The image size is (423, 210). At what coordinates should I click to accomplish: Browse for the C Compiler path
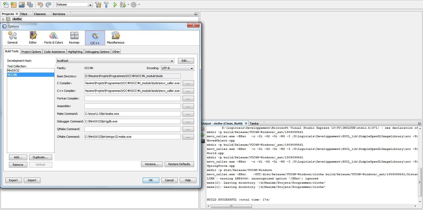188,83
